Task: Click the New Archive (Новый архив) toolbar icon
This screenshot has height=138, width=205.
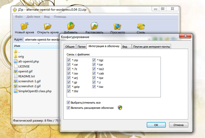Action: pos(25,26)
